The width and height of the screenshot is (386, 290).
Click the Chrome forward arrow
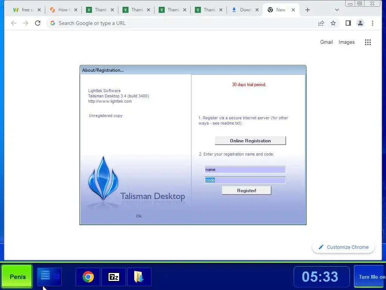[26, 23]
